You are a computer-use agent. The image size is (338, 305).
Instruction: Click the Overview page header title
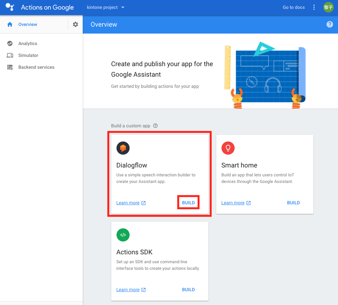104,24
